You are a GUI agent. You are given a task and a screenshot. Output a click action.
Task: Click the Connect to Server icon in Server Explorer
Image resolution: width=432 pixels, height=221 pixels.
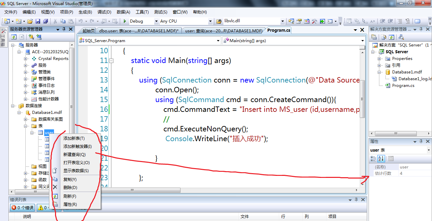click(x=39, y=37)
